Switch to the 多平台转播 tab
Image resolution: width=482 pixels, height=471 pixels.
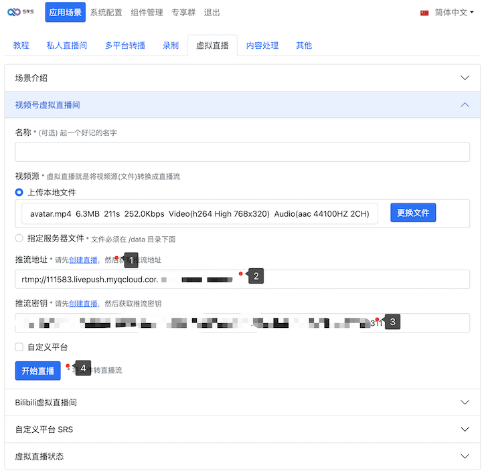click(125, 45)
